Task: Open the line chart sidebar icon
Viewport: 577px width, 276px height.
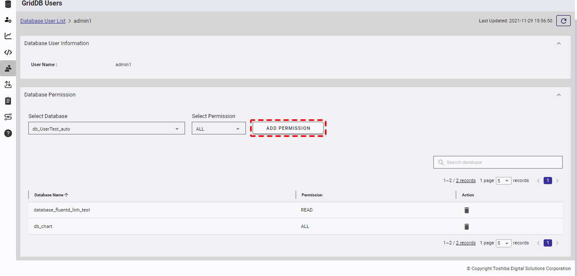Action: (8, 36)
